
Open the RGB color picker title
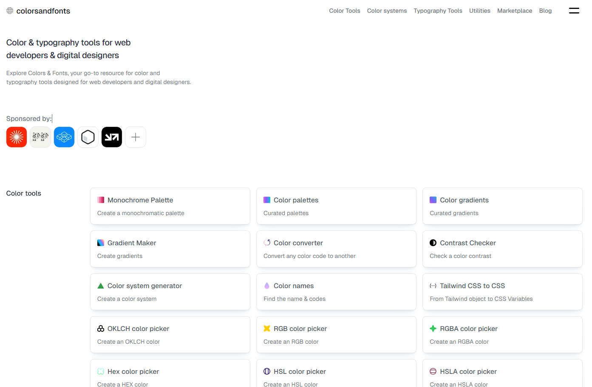[300, 328]
